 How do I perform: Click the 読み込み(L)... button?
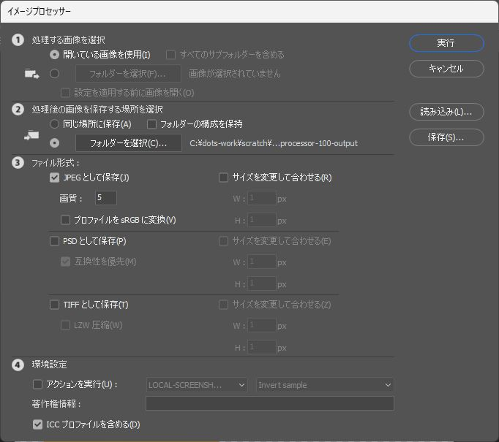(446, 112)
